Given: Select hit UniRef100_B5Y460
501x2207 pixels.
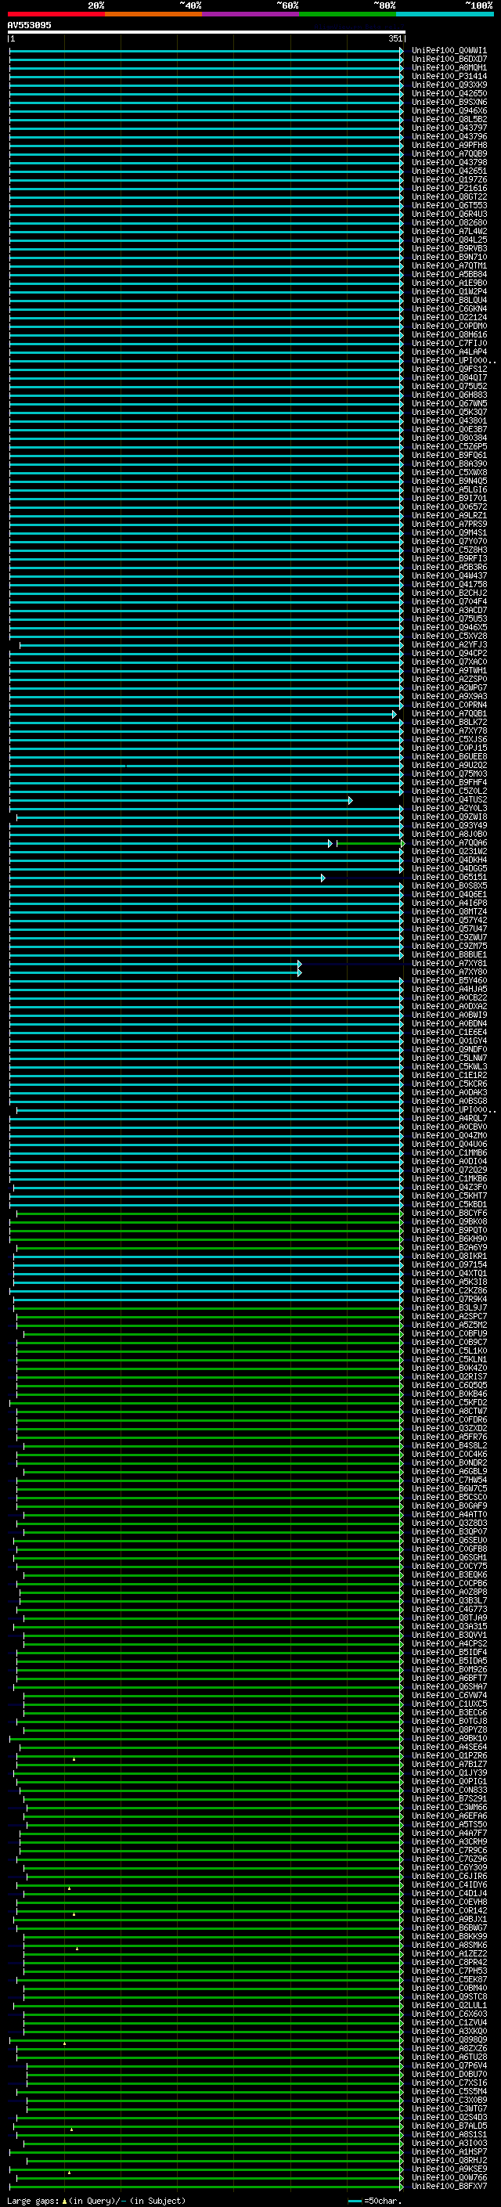Looking at the screenshot, I should tap(449, 981).
